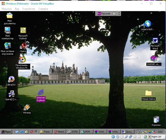Click the LegacyUpdate desktop icon
Screen dimensions: 166x140
148,24
